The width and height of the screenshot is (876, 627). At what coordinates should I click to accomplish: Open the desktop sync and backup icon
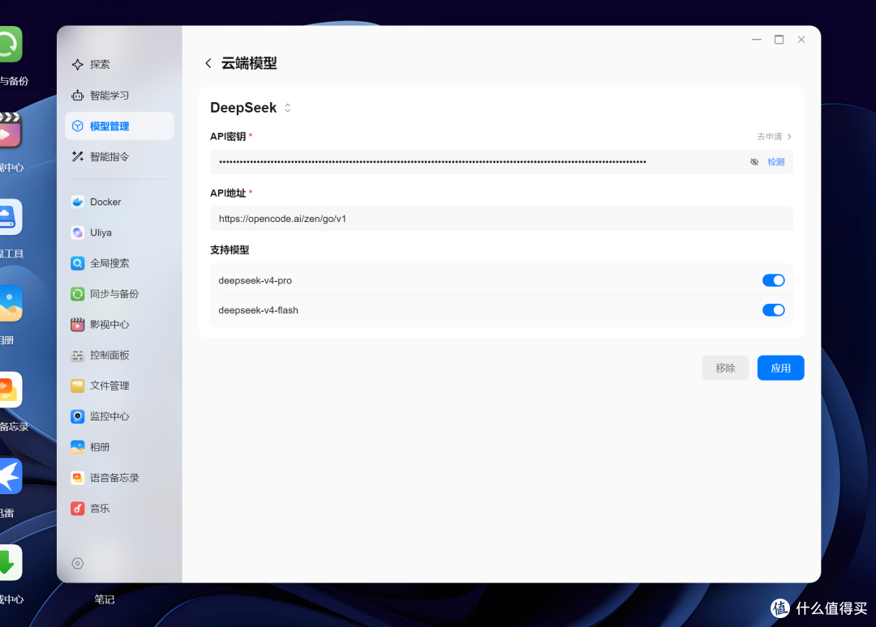(x=10, y=44)
